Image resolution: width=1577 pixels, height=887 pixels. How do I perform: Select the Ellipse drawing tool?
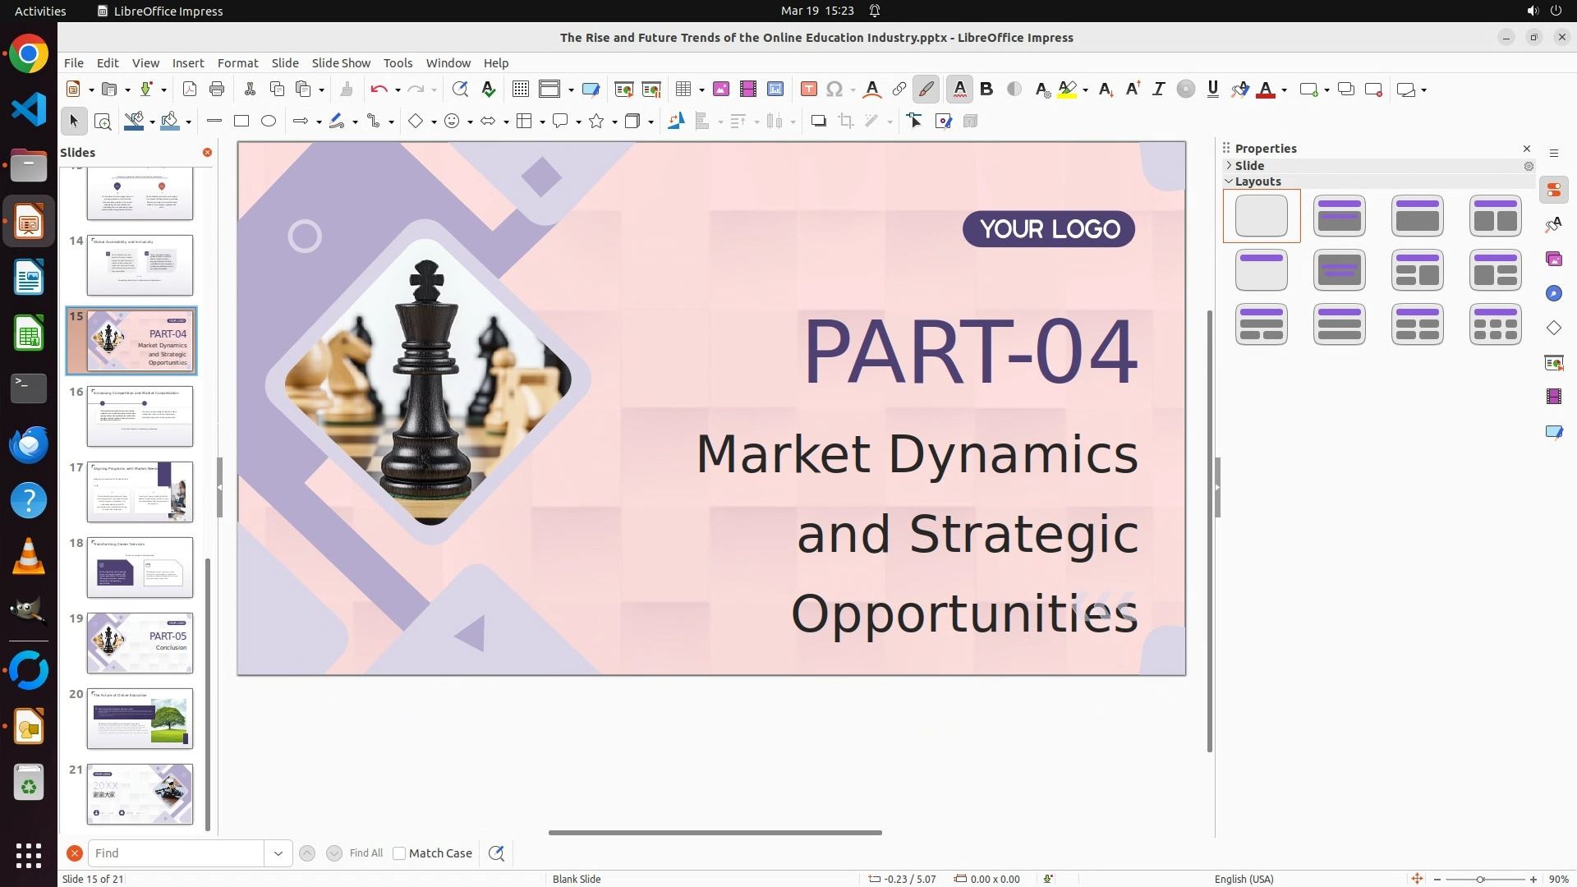[x=269, y=122]
